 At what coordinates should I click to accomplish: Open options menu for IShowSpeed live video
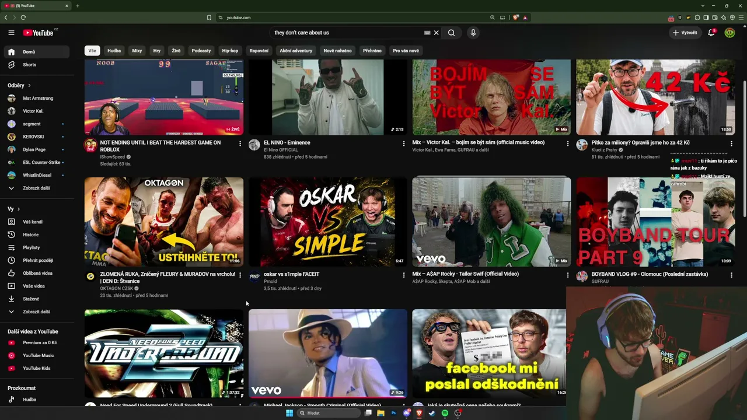tap(240, 143)
